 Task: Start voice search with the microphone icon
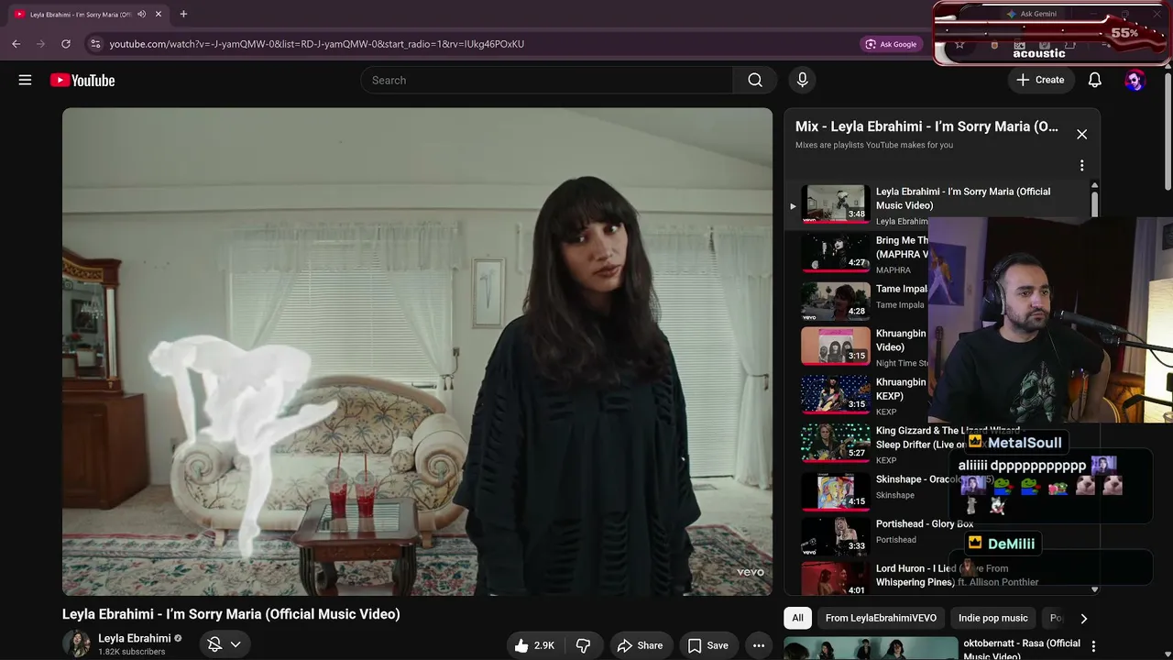802,80
